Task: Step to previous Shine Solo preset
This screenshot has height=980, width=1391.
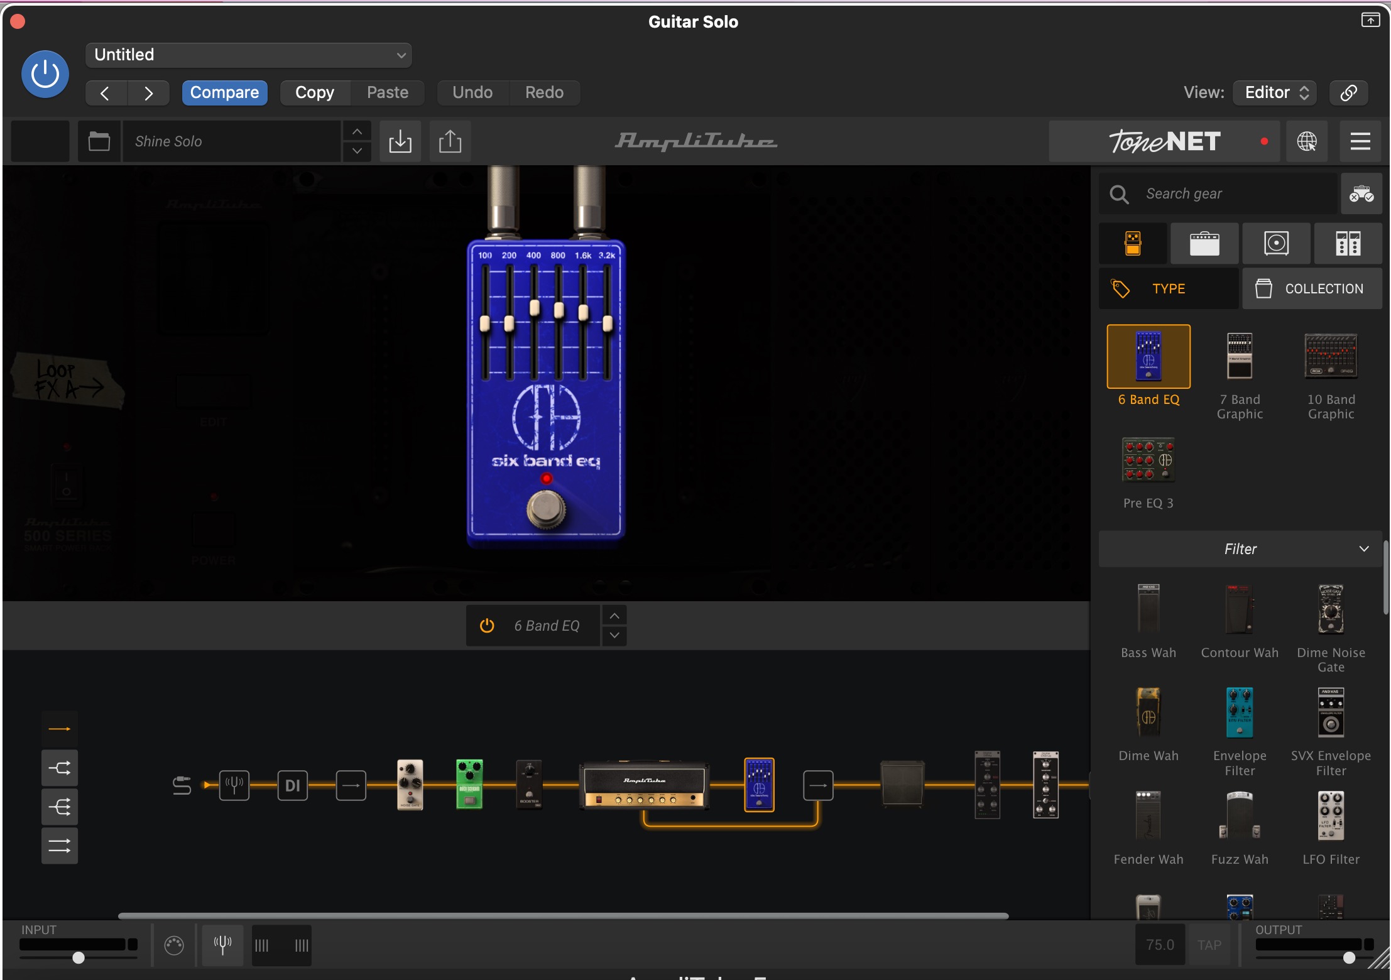Action: click(357, 131)
